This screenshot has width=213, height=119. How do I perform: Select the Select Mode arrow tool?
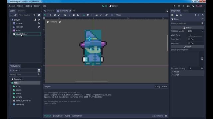pyautogui.click(x=45, y=15)
